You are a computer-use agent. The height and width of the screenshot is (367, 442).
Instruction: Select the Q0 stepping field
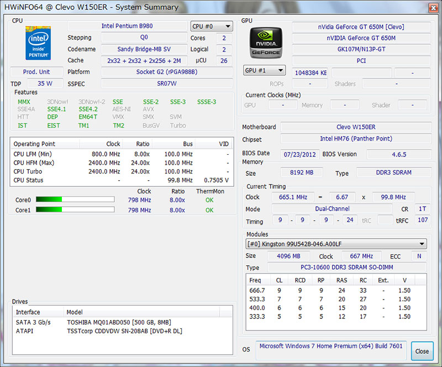[x=144, y=37]
